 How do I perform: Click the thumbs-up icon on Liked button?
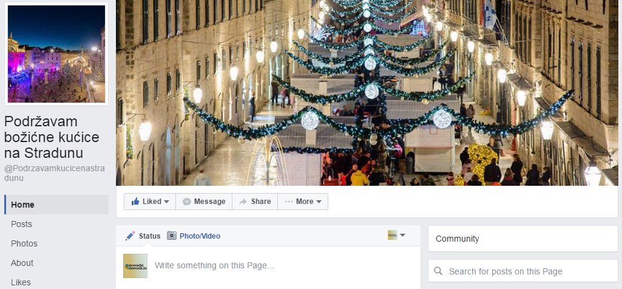tap(135, 202)
